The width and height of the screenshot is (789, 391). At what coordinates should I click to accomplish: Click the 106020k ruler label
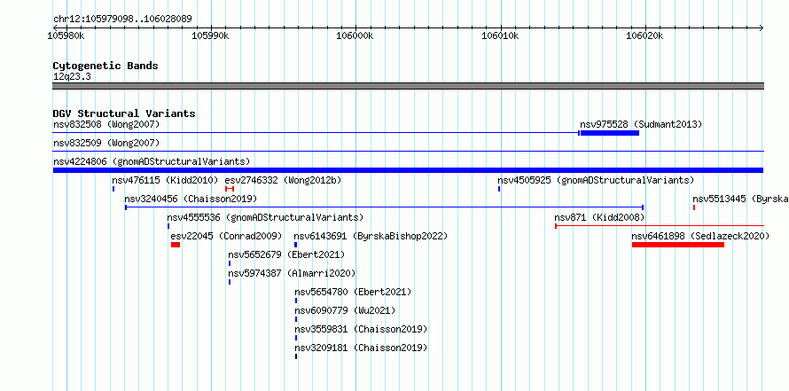click(644, 35)
